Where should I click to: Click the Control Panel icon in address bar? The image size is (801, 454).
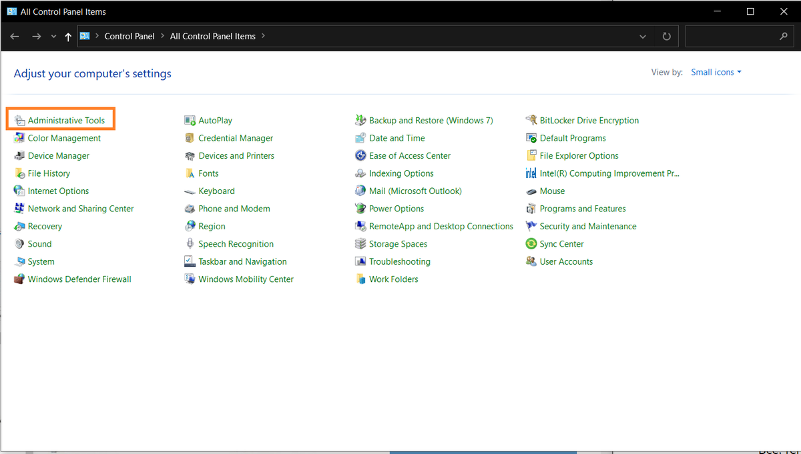85,36
